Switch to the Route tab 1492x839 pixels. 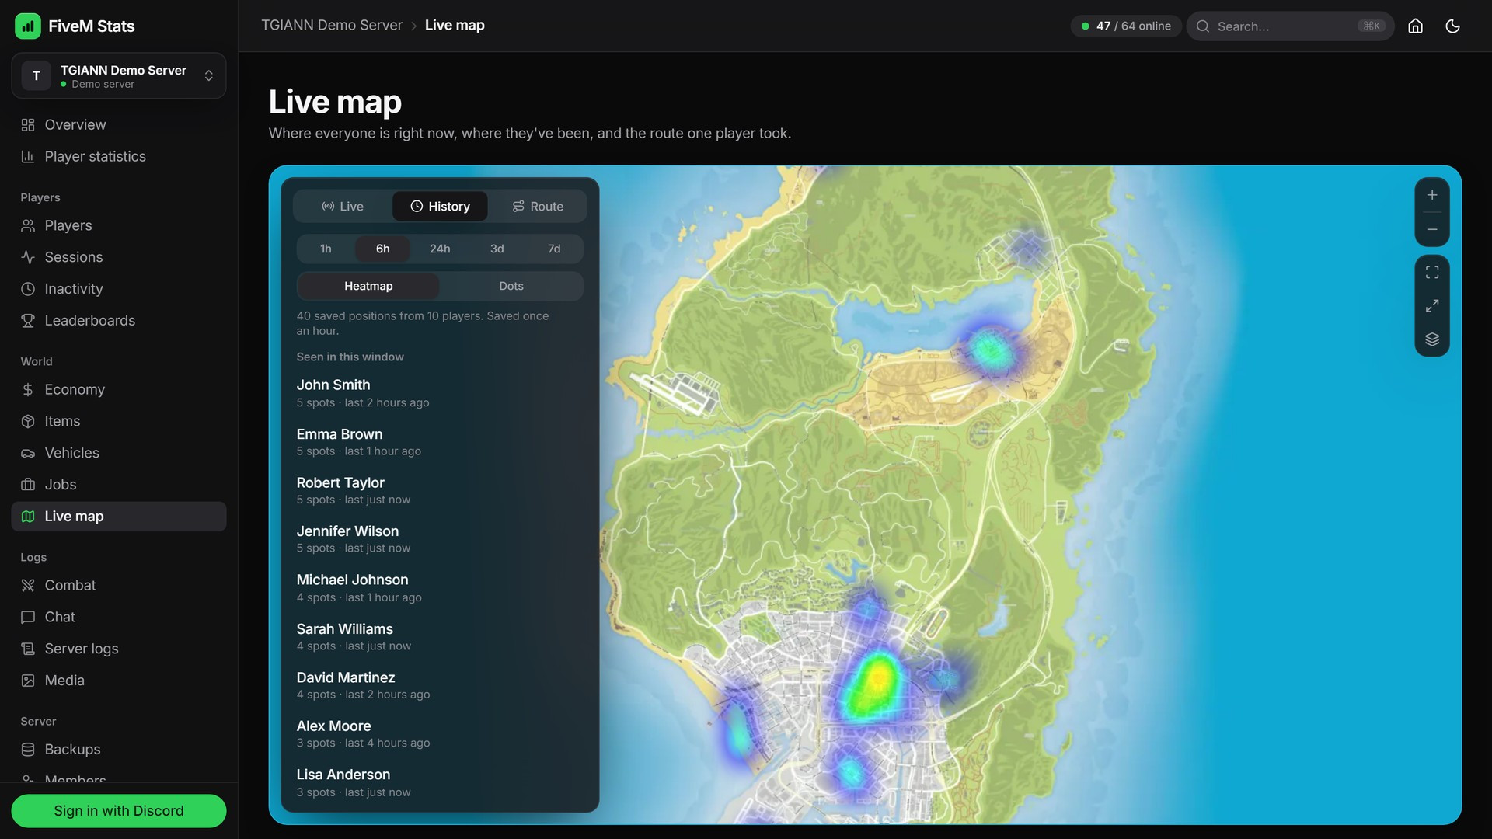tap(537, 207)
